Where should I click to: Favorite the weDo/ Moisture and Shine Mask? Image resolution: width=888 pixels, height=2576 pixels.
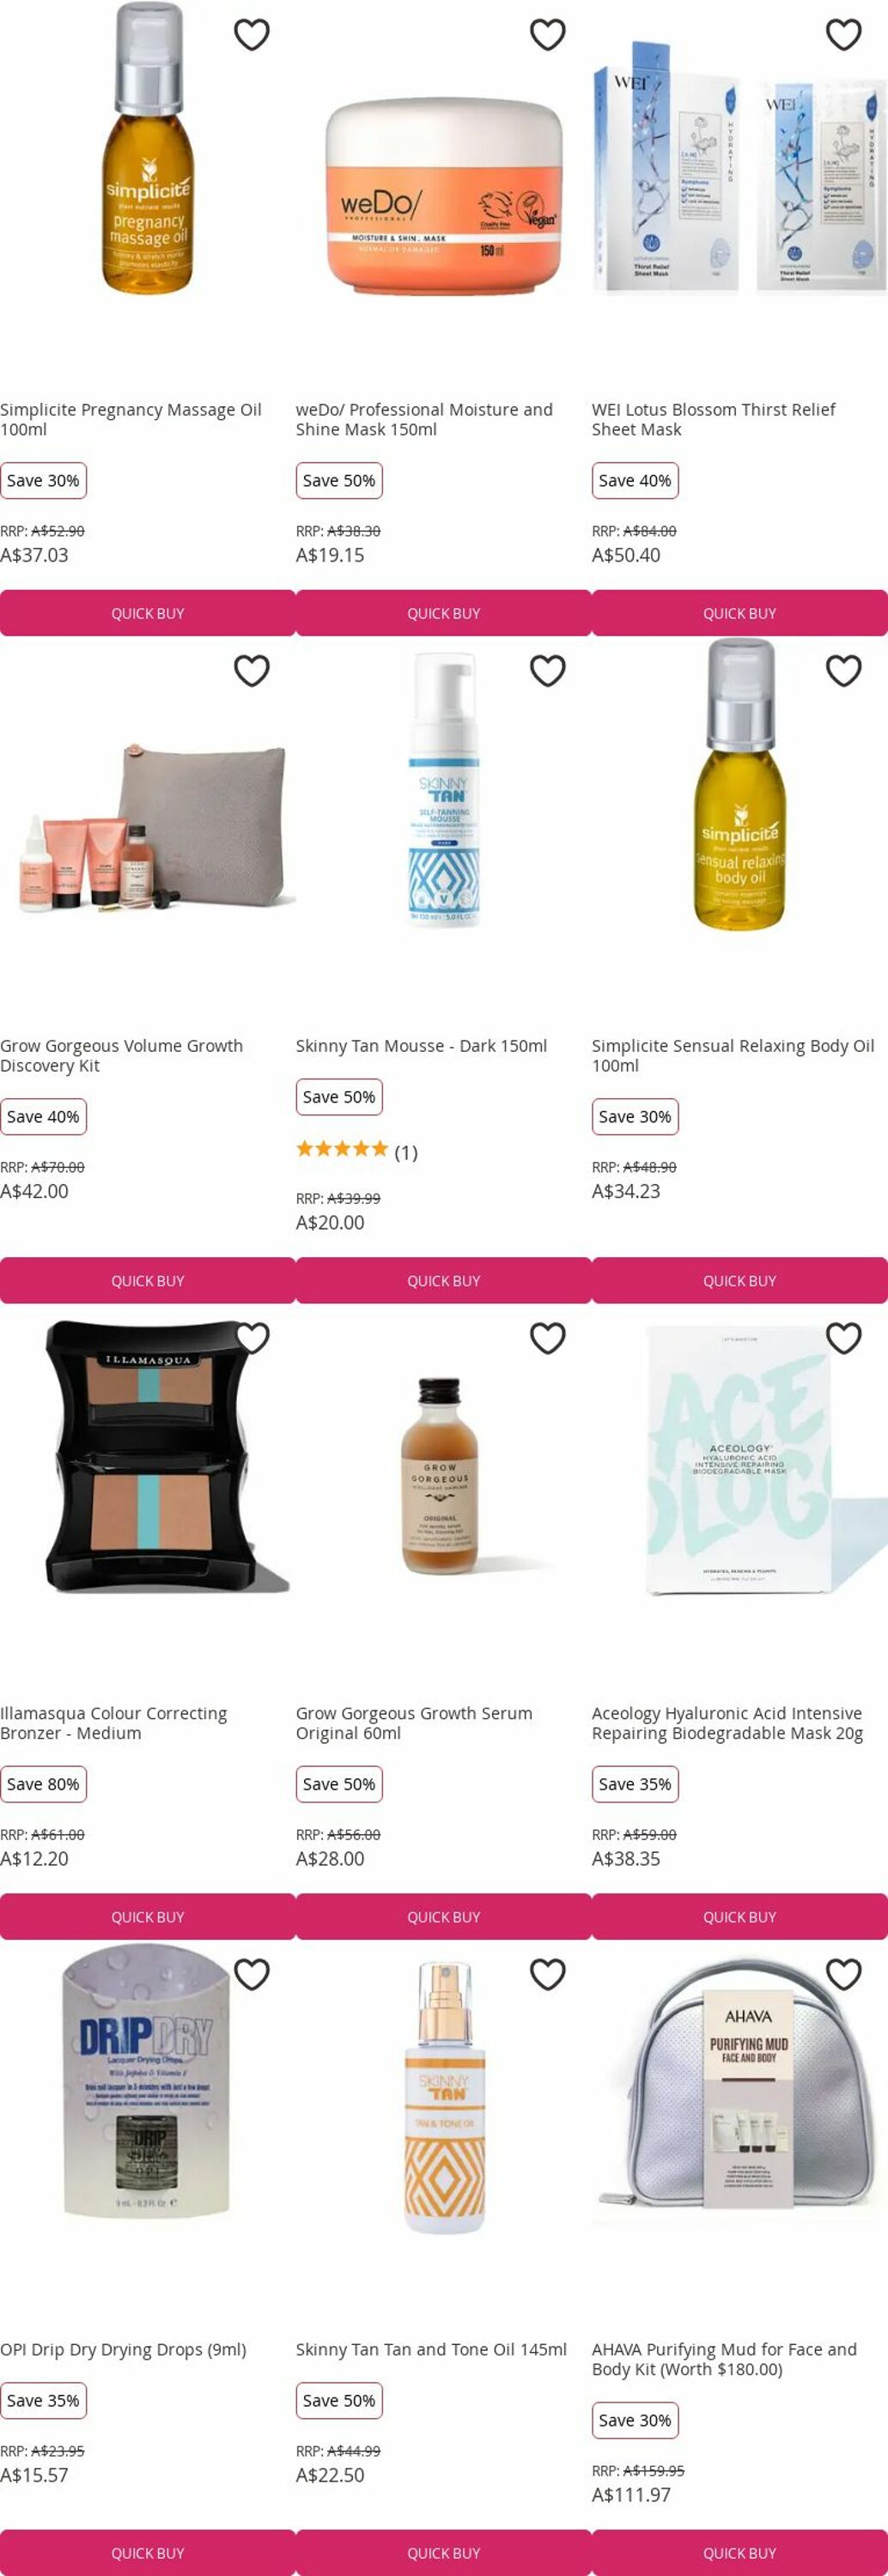click(x=548, y=35)
